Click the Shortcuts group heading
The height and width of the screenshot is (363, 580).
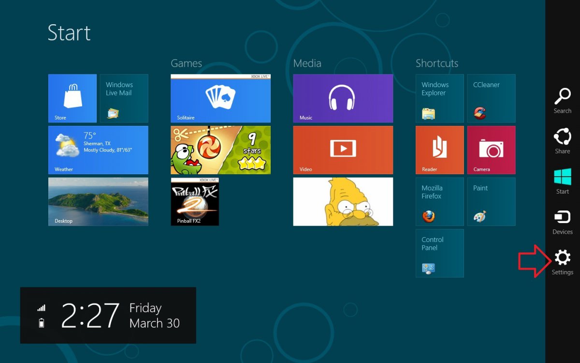(437, 63)
